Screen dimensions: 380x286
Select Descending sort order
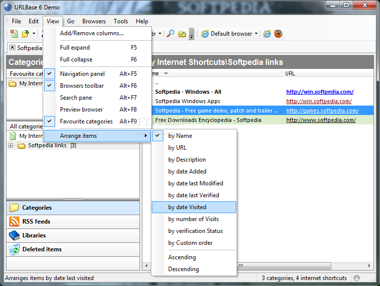pyautogui.click(x=194, y=269)
